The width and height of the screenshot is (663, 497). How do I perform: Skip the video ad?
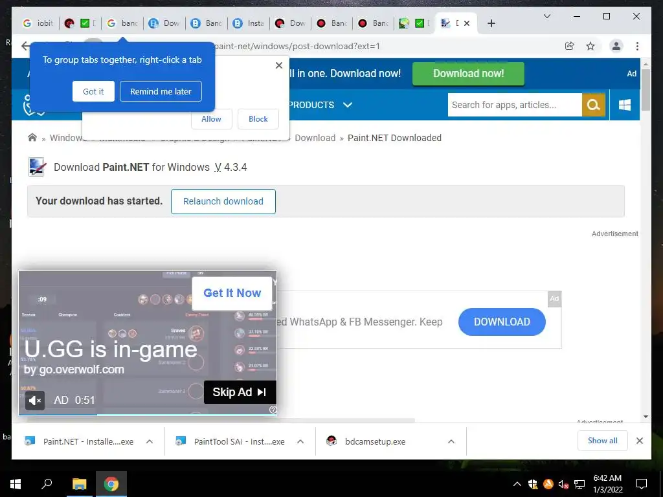click(240, 392)
